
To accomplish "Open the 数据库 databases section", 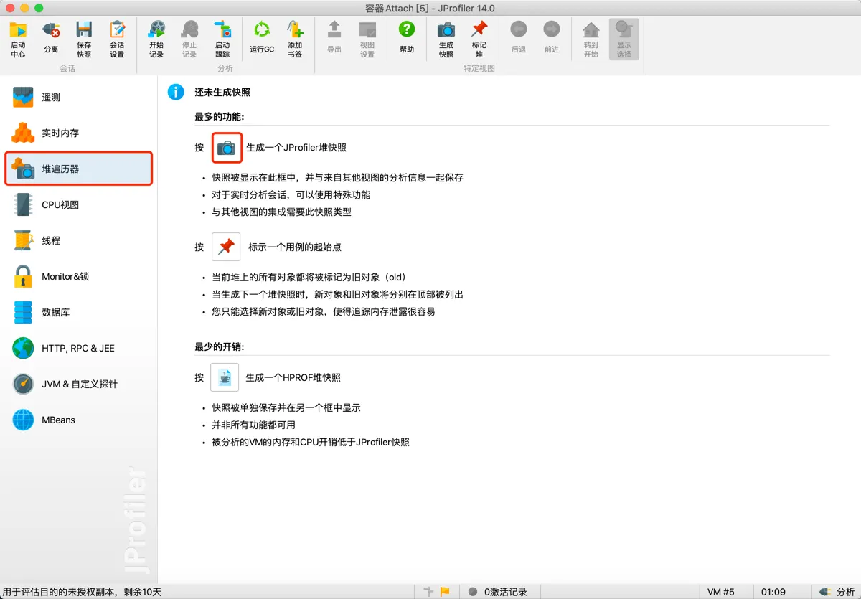I will pyautogui.click(x=79, y=313).
